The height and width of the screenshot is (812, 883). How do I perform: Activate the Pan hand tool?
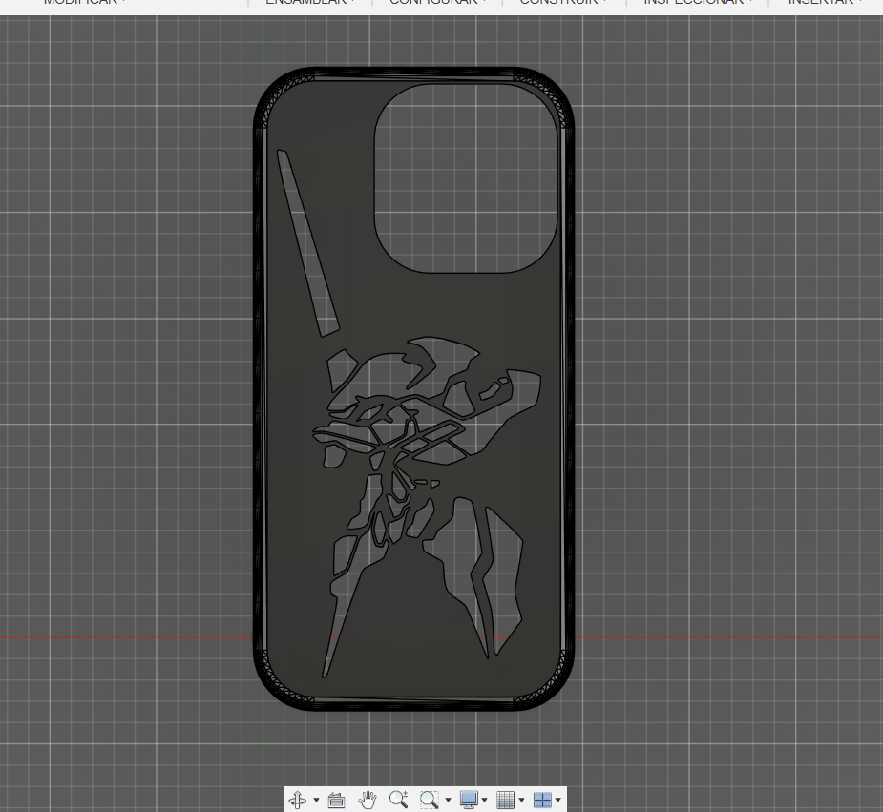coord(368,800)
